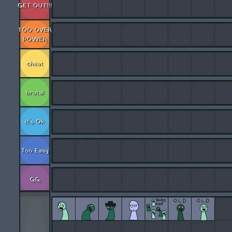Click the red GET OUT!!! tier label
The width and height of the screenshot is (232, 232).
(35, 10)
